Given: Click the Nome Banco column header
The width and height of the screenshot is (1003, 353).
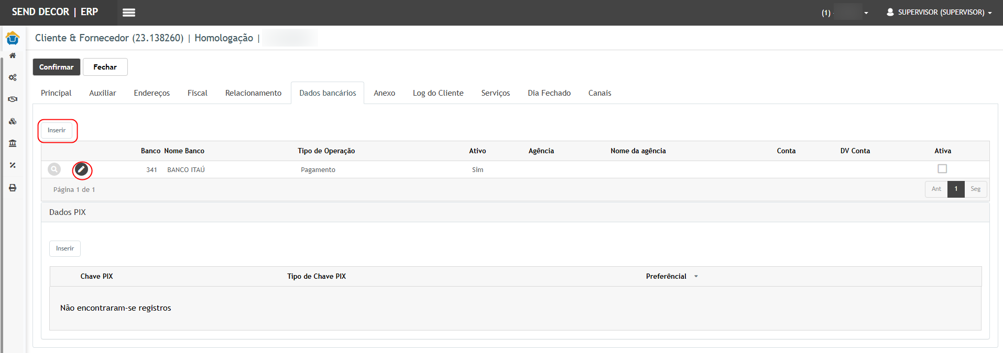Looking at the screenshot, I should 184,151.
